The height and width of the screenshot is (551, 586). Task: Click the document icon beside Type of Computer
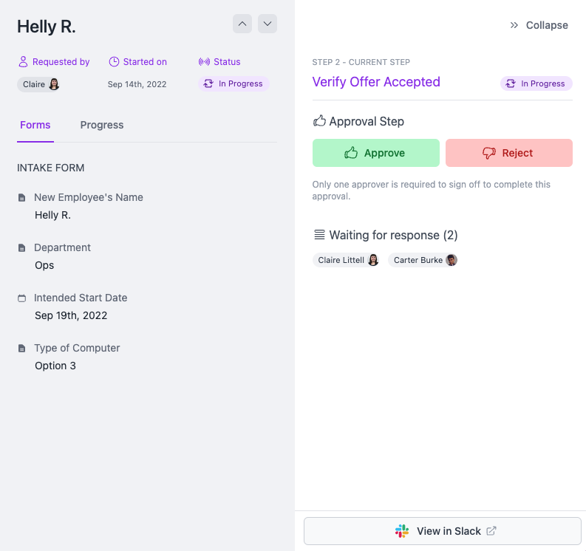(x=22, y=349)
